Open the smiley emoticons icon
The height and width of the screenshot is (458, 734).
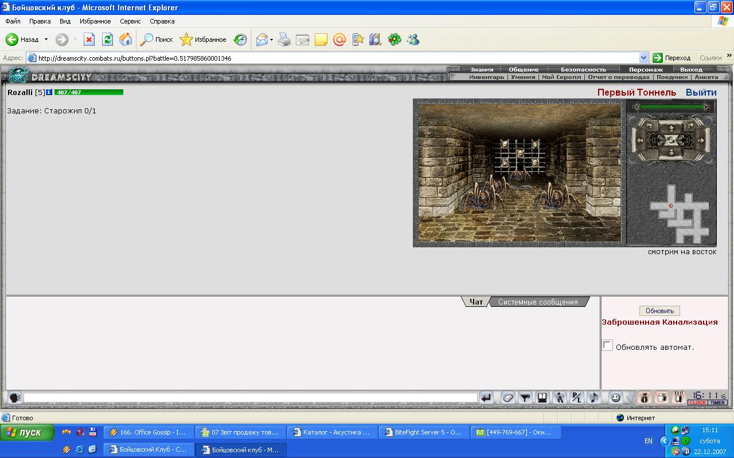[x=616, y=397]
